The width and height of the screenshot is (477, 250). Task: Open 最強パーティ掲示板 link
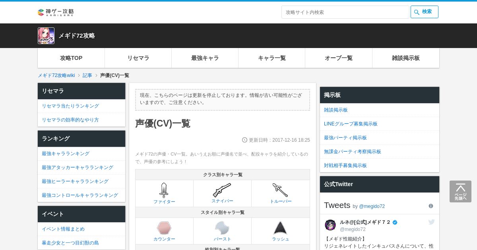pyautogui.click(x=345, y=138)
